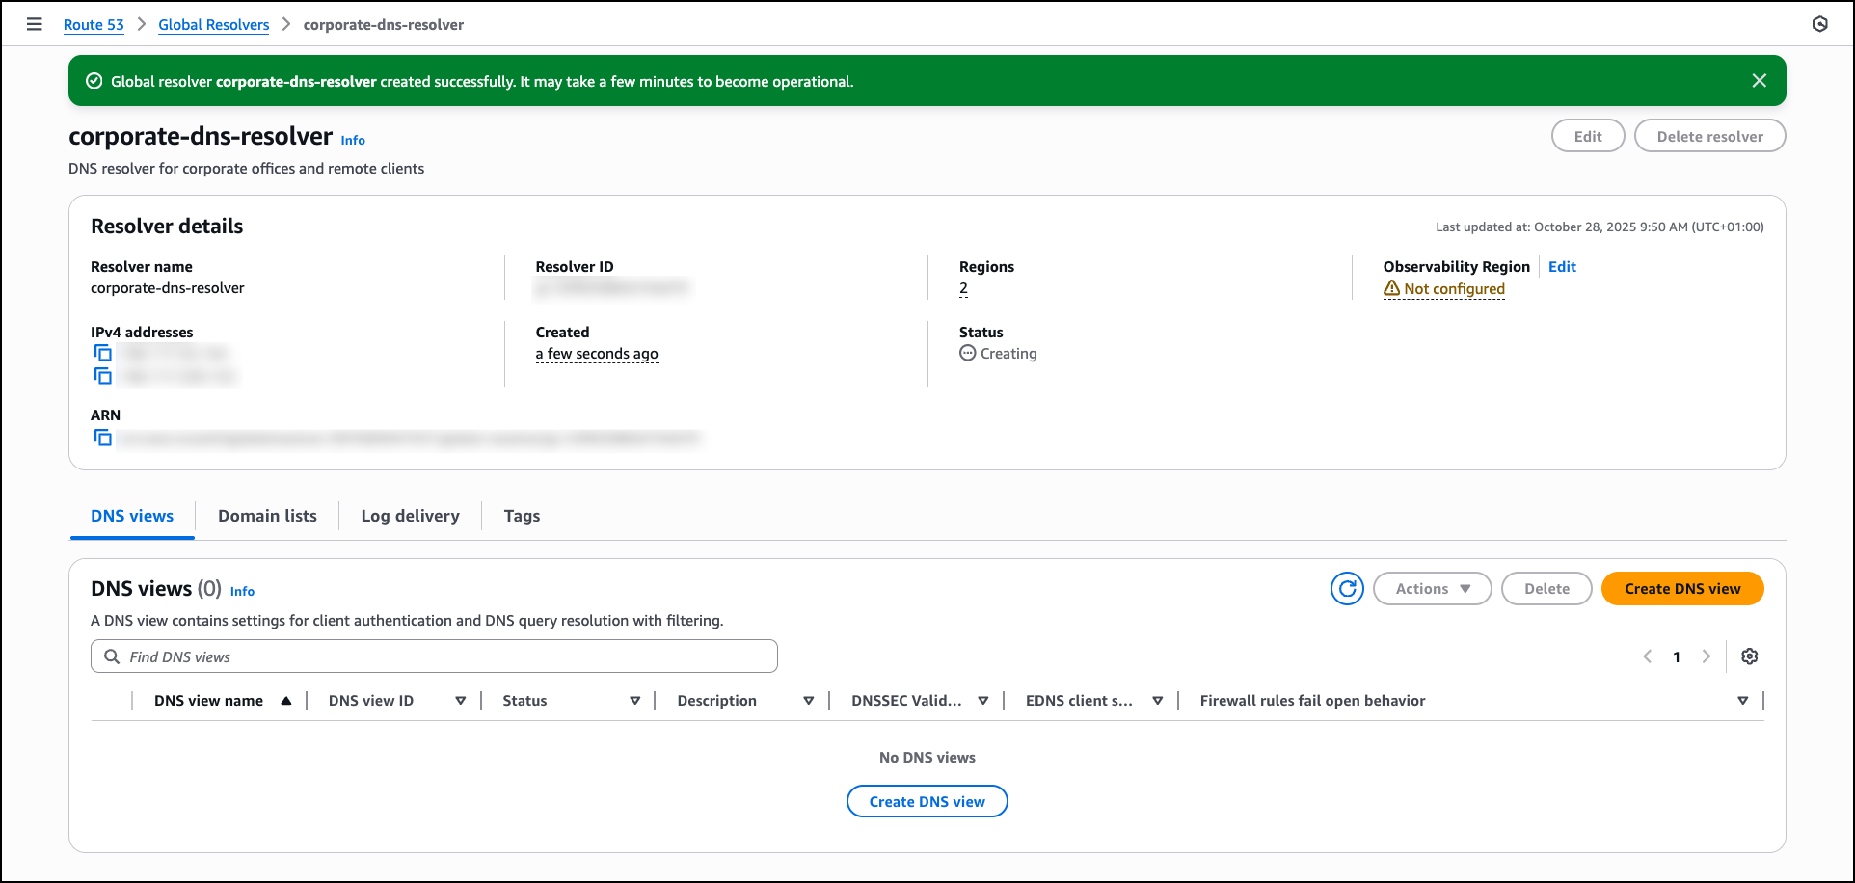Copy the resolver ARN
This screenshot has height=883, width=1855.
tap(103, 439)
